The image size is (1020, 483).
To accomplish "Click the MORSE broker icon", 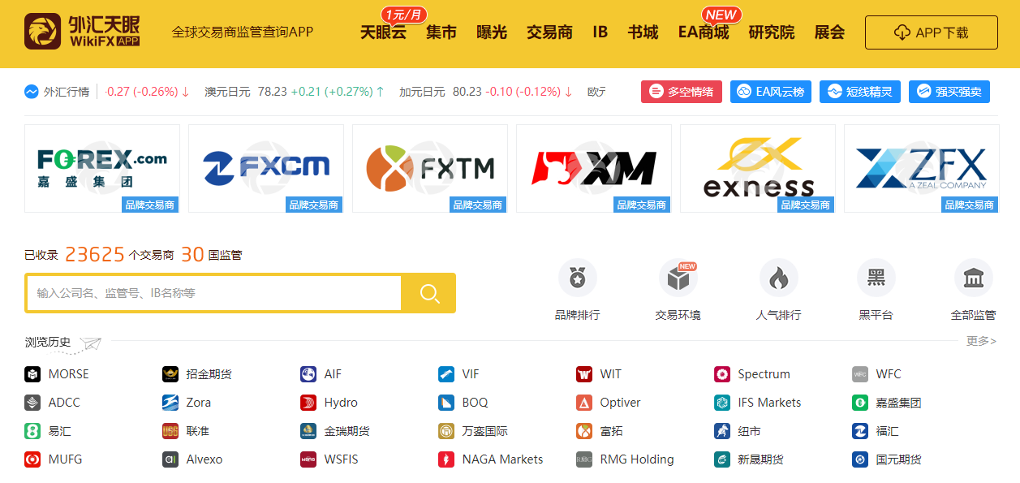I will click(x=32, y=374).
